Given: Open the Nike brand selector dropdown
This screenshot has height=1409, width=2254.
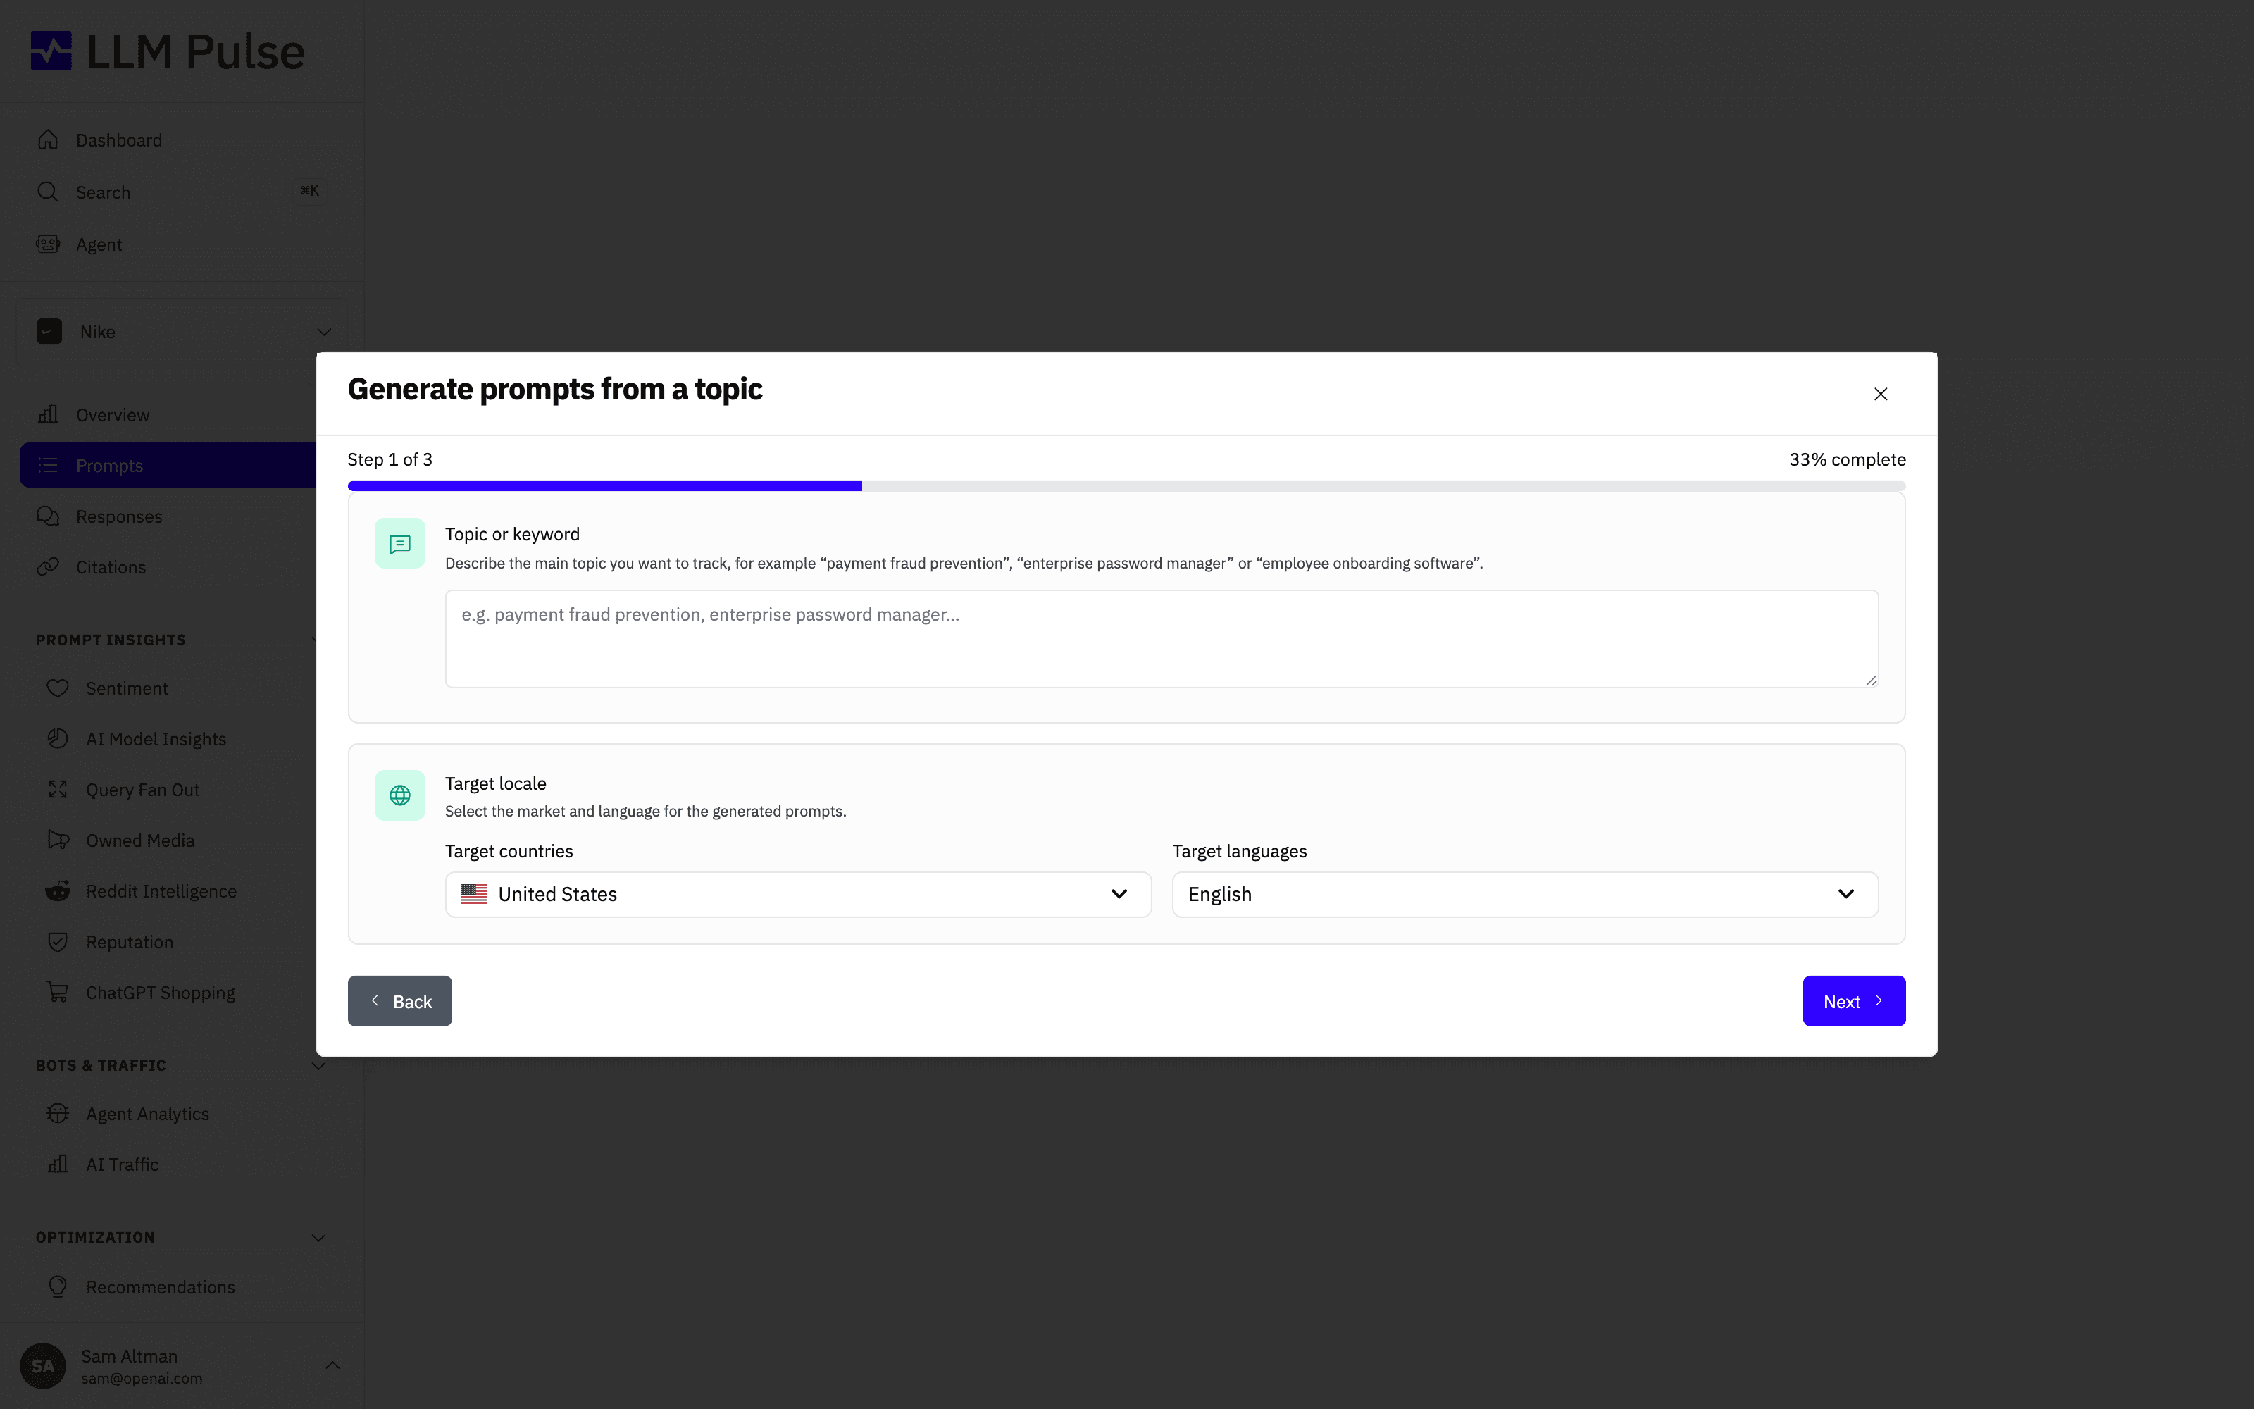Looking at the screenshot, I should tap(182, 332).
